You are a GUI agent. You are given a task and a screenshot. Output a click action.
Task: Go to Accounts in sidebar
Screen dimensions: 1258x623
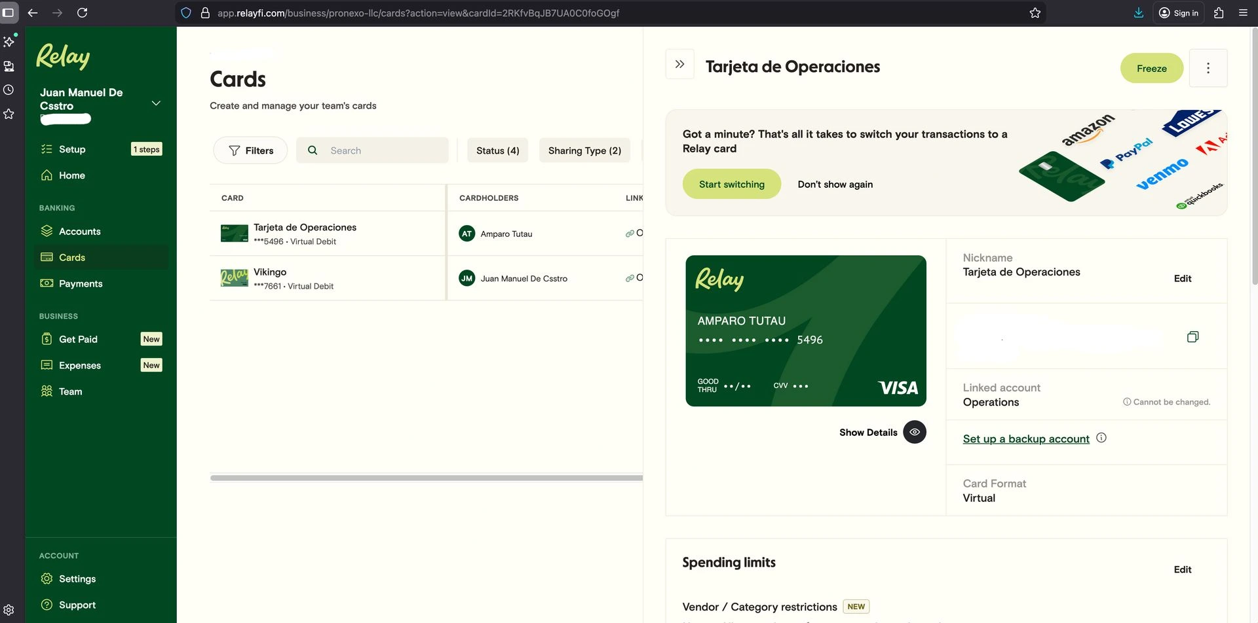coord(79,232)
